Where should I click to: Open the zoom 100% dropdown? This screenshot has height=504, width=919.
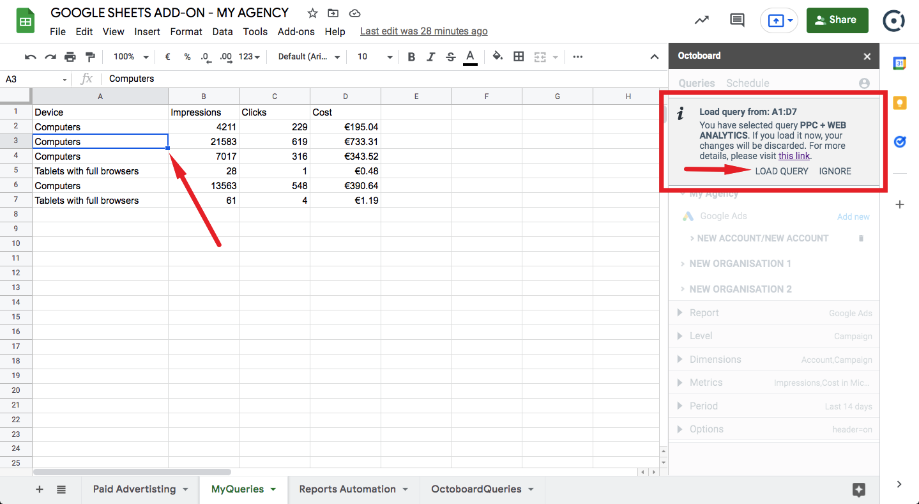coord(130,57)
